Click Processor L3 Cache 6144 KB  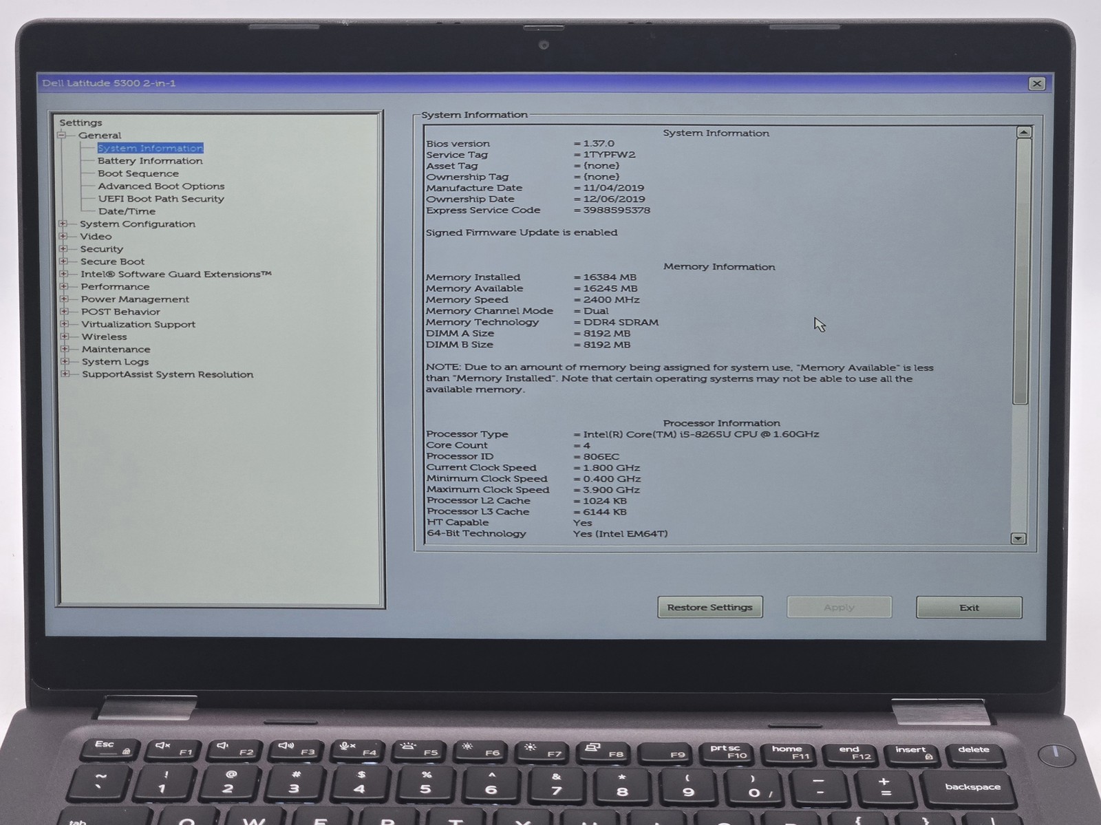[605, 512]
